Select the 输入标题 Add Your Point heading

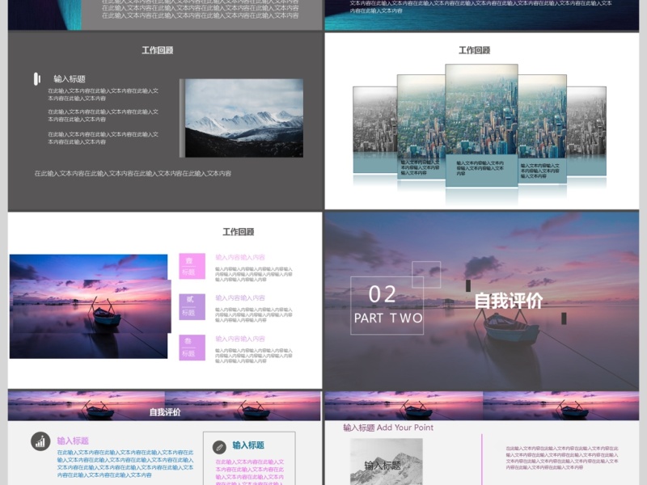[x=388, y=428]
